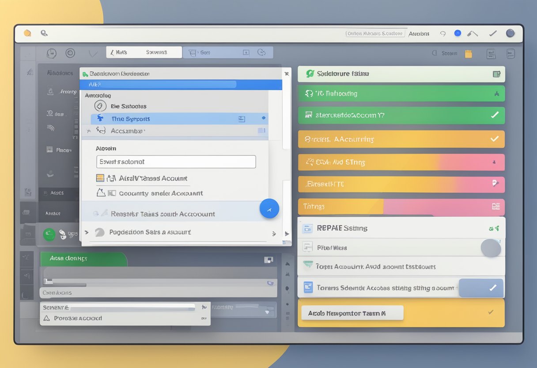Open the dropdown arrow right of Sorvanr E
Viewport: 537px width, 368px height.
click(x=204, y=307)
